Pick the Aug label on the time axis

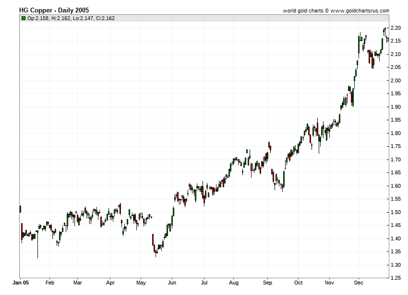[234, 283]
